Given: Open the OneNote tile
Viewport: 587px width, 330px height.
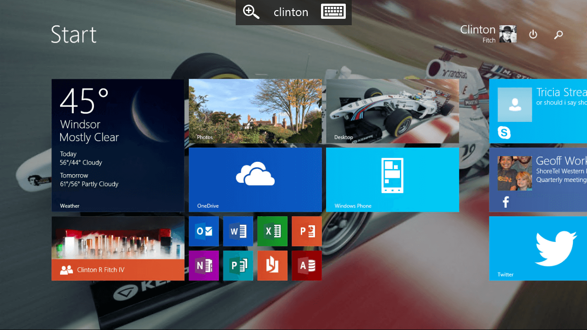Looking at the screenshot, I should (x=204, y=265).
